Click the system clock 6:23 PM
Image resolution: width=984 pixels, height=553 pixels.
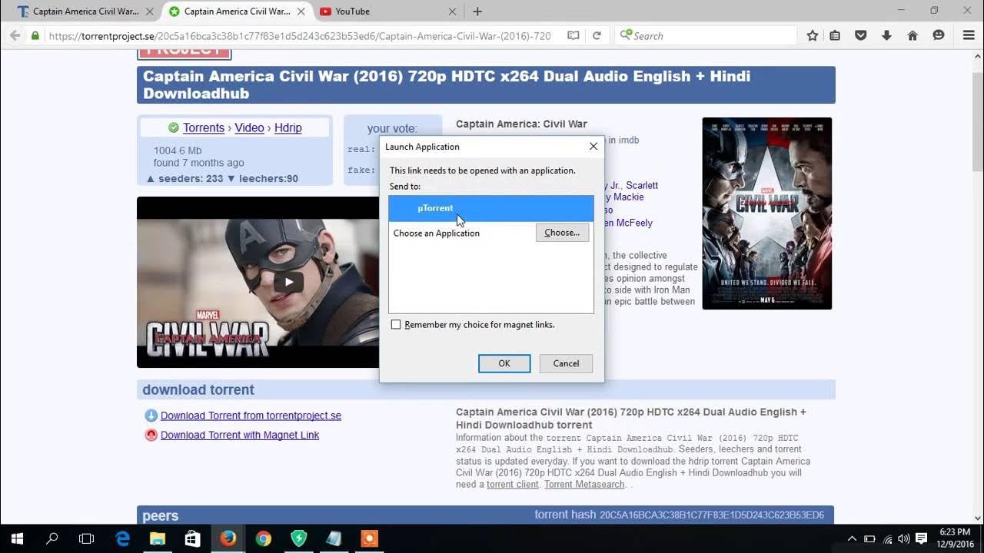pos(954,532)
